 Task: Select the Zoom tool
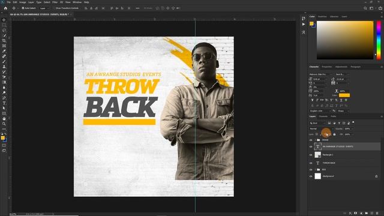point(4,124)
